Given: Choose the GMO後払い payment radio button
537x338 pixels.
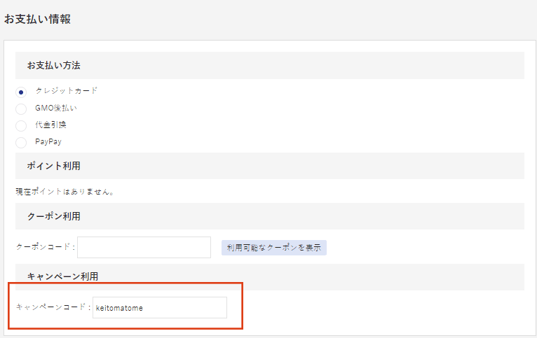Looking at the screenshot, I should pos(21,108).
